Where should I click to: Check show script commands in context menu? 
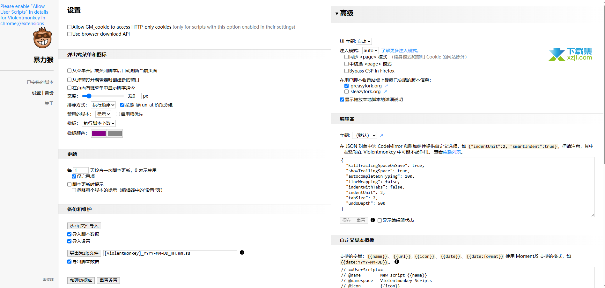(69, 88)
